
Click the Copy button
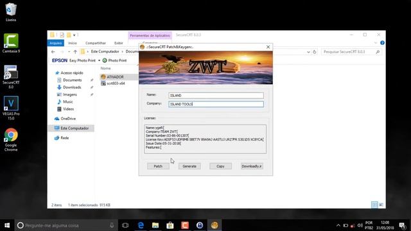(220, 166)
